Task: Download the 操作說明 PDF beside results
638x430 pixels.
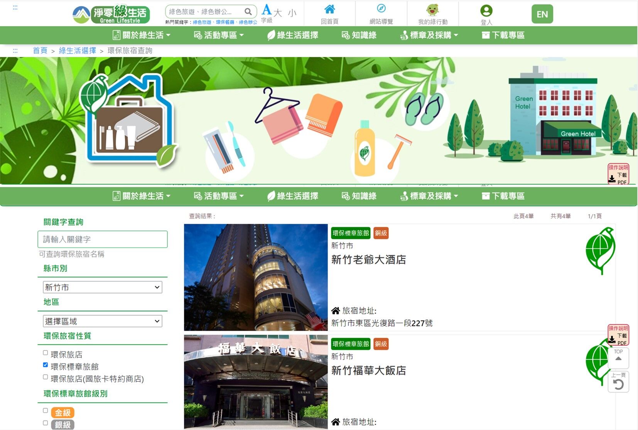Action: point(618,335)
